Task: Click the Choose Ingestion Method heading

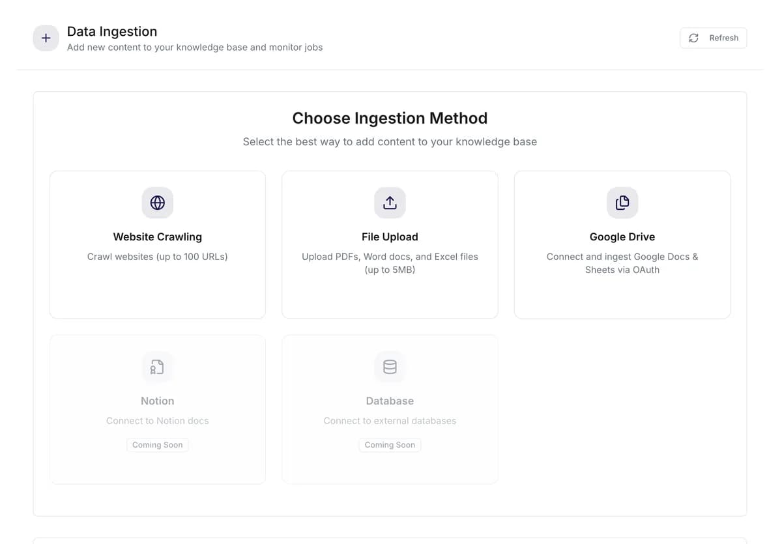Action: click(390, 118)
